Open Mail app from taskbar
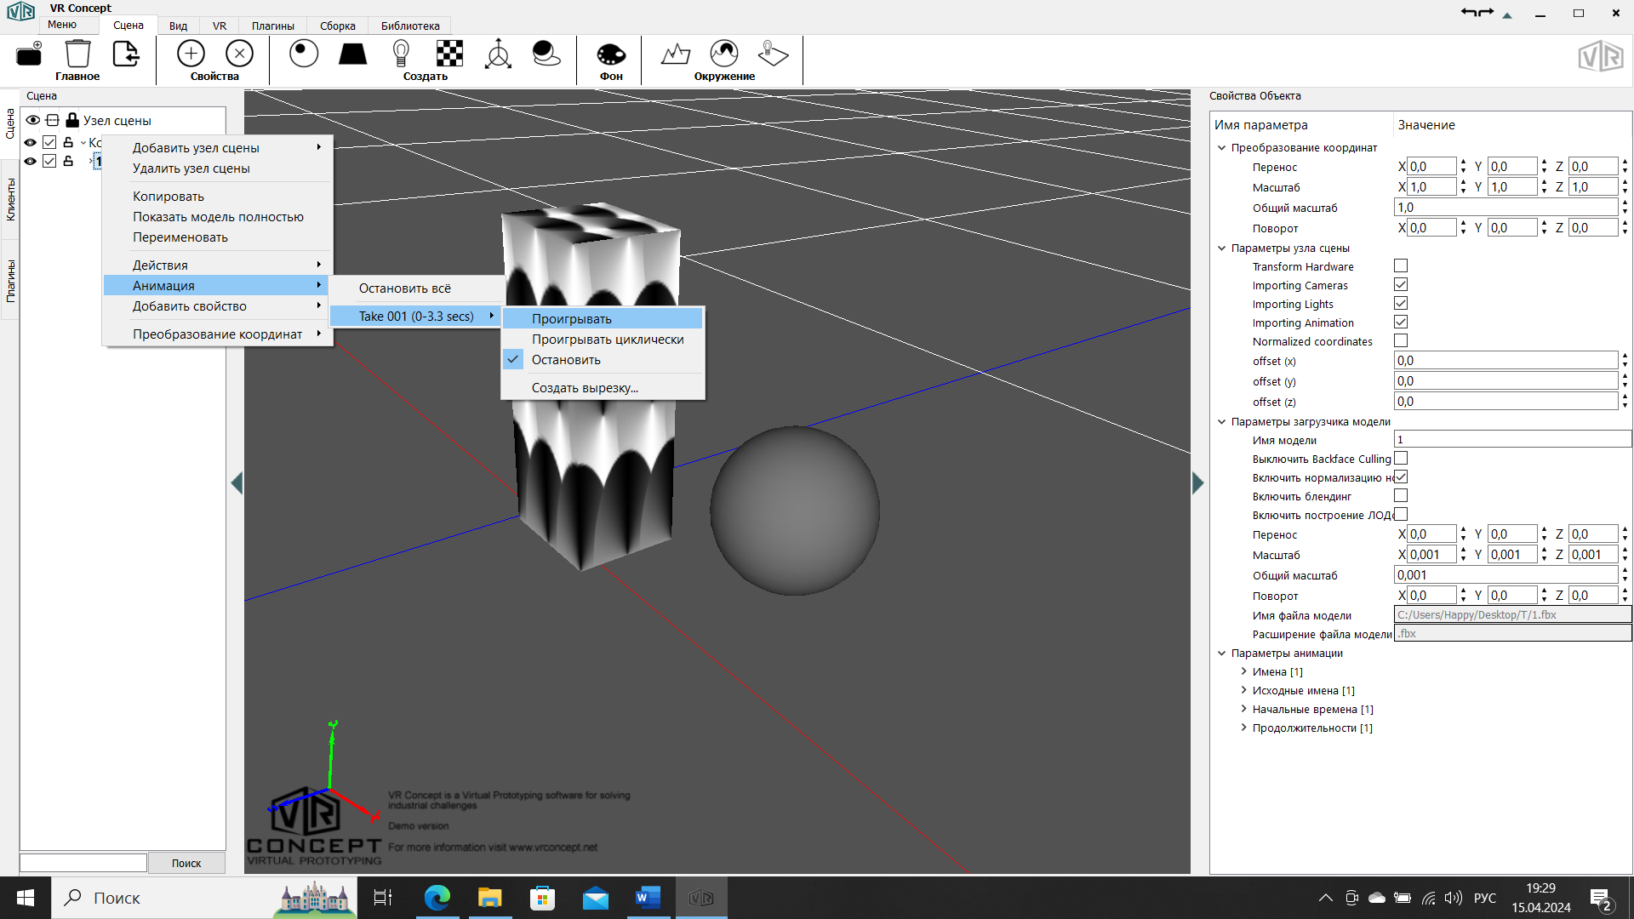This screenshot has width=1634, height=919. click(595, 898)
